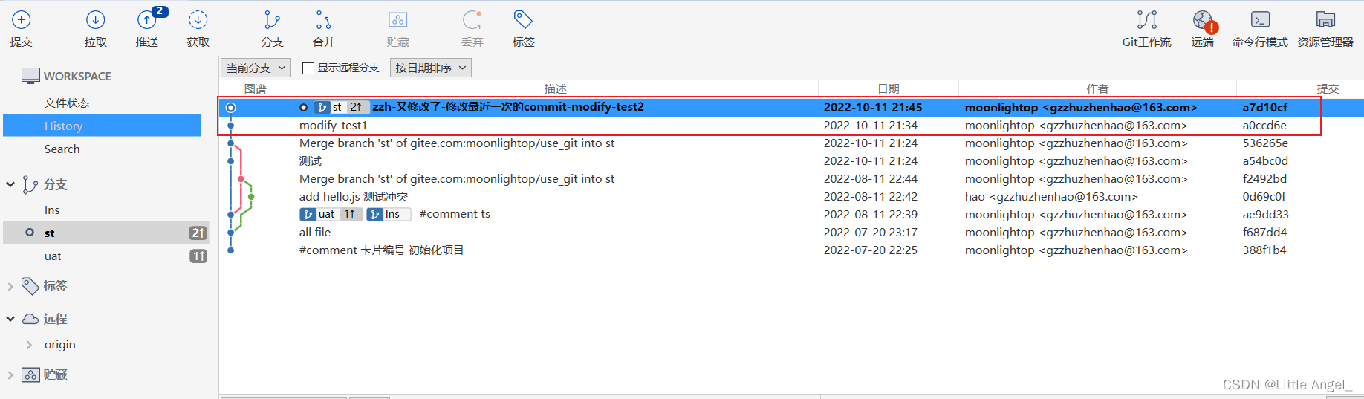The height and width of the screenshot is (399, 1364).
Task: Select the Merge branch commit 536265e
Action: tap(791, 143)
